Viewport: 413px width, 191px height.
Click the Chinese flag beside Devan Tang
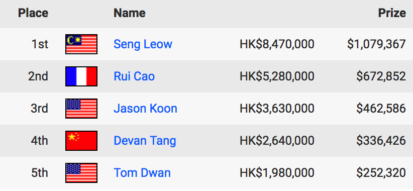[81, 141]
